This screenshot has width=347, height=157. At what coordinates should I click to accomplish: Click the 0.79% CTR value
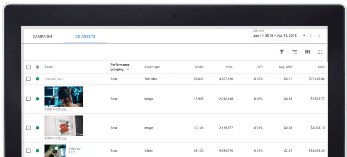[x=258, y=79]
